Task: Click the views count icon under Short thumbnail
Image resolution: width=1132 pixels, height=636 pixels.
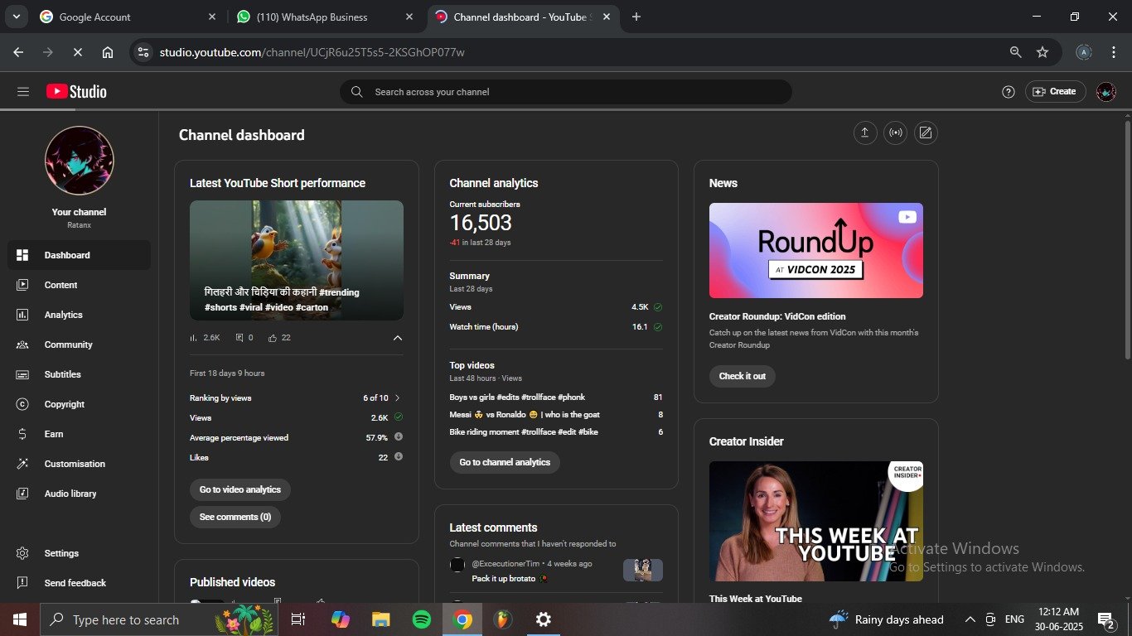Action: pos(194,338)
